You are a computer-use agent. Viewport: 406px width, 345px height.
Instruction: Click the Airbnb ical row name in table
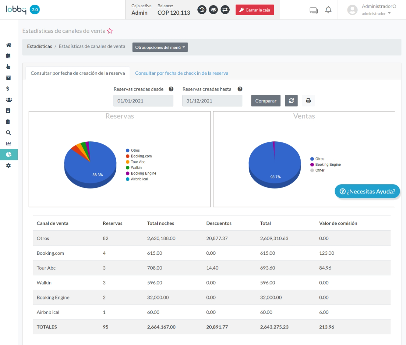click(48, 312)
